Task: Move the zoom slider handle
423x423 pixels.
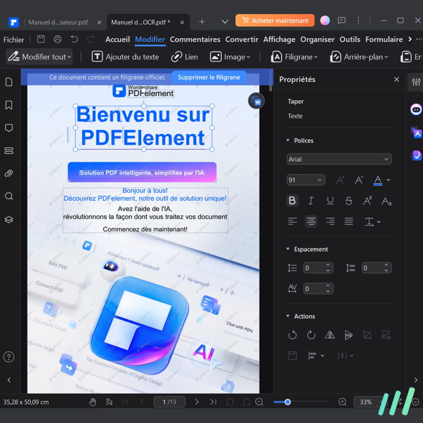Action: 288,402
